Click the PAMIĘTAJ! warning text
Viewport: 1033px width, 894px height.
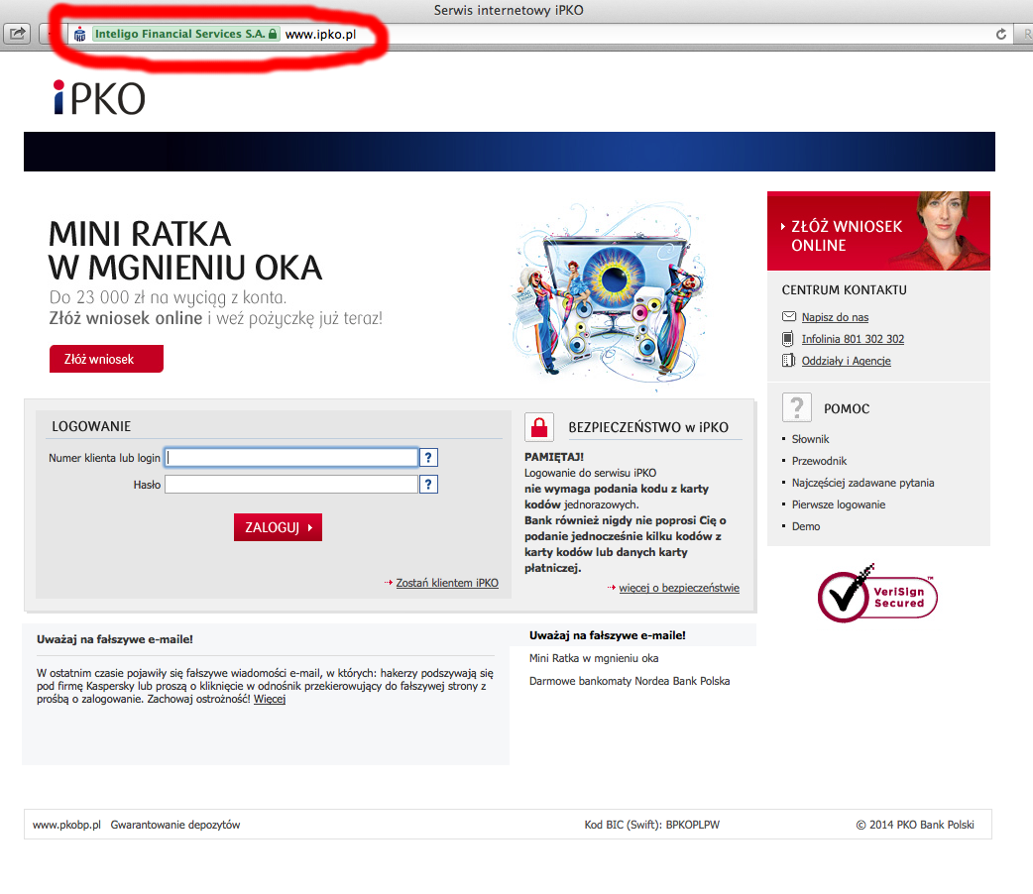554,457
